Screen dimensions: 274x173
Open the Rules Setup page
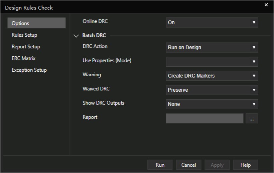click(x=24, y=35)
